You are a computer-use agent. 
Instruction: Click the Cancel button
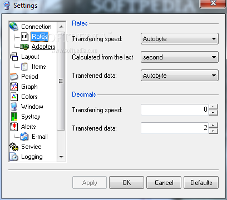tap(164, 183)
